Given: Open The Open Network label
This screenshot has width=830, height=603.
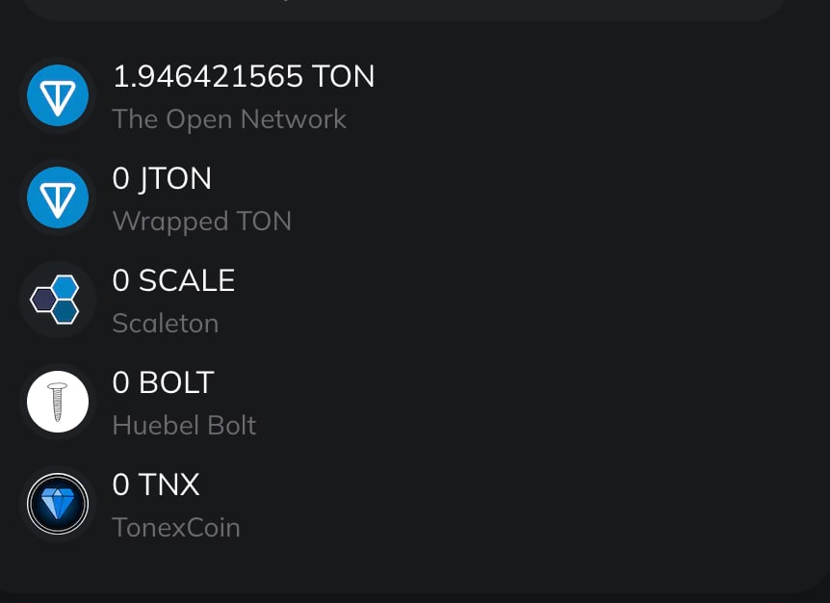Looking at the screenshot, I should [229, 119].
